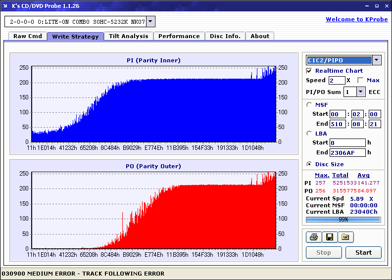Viewport: 392px width, 280px height.
Task: Open the Performance tab
Action: click(x=179, y=36)
